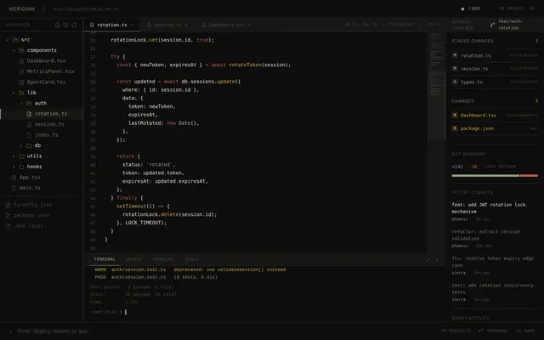This screenshot has height=340, width=544.
Task: Click the git branch icon beside feat/auth-rotation
Action: [492, 25]
